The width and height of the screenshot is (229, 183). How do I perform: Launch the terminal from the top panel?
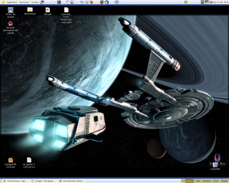(59, 2)
